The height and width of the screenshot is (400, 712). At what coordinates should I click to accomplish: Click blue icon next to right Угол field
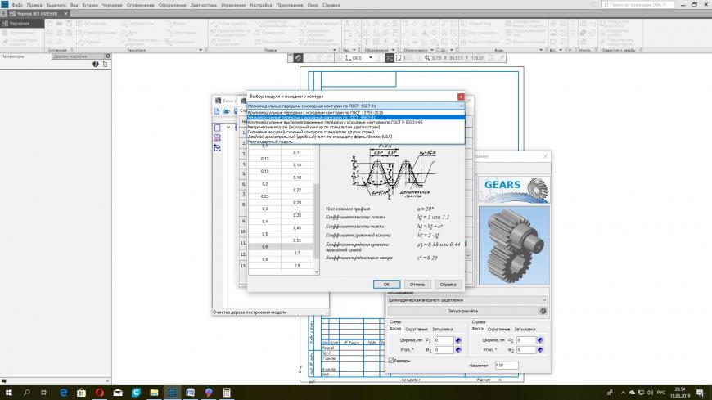point(541,350)
